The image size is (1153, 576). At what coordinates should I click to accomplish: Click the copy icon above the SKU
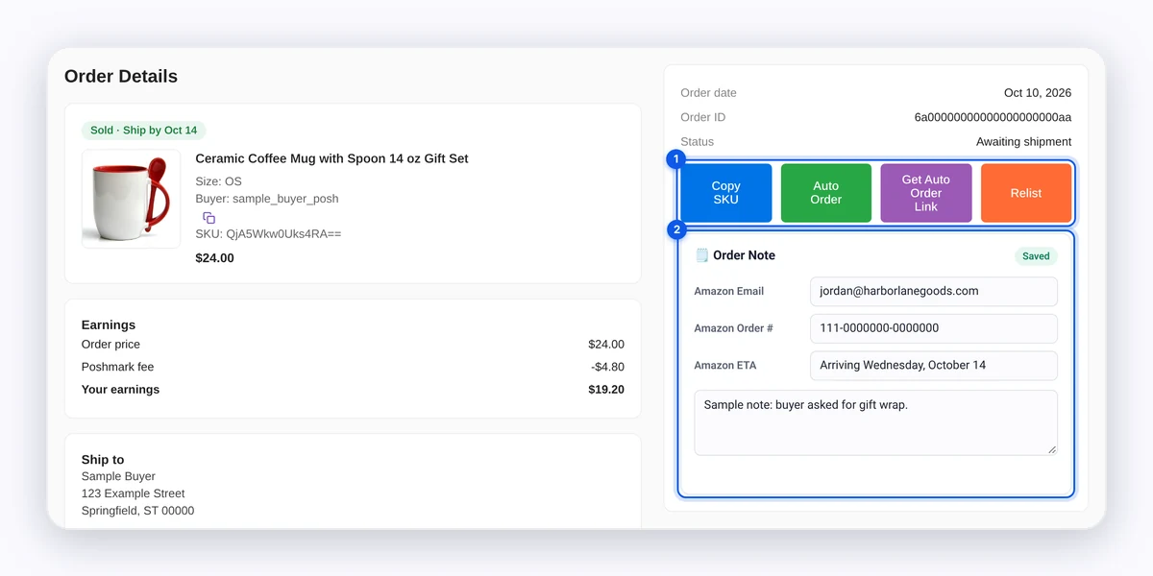pyautogui.click(x=209, y=218)
